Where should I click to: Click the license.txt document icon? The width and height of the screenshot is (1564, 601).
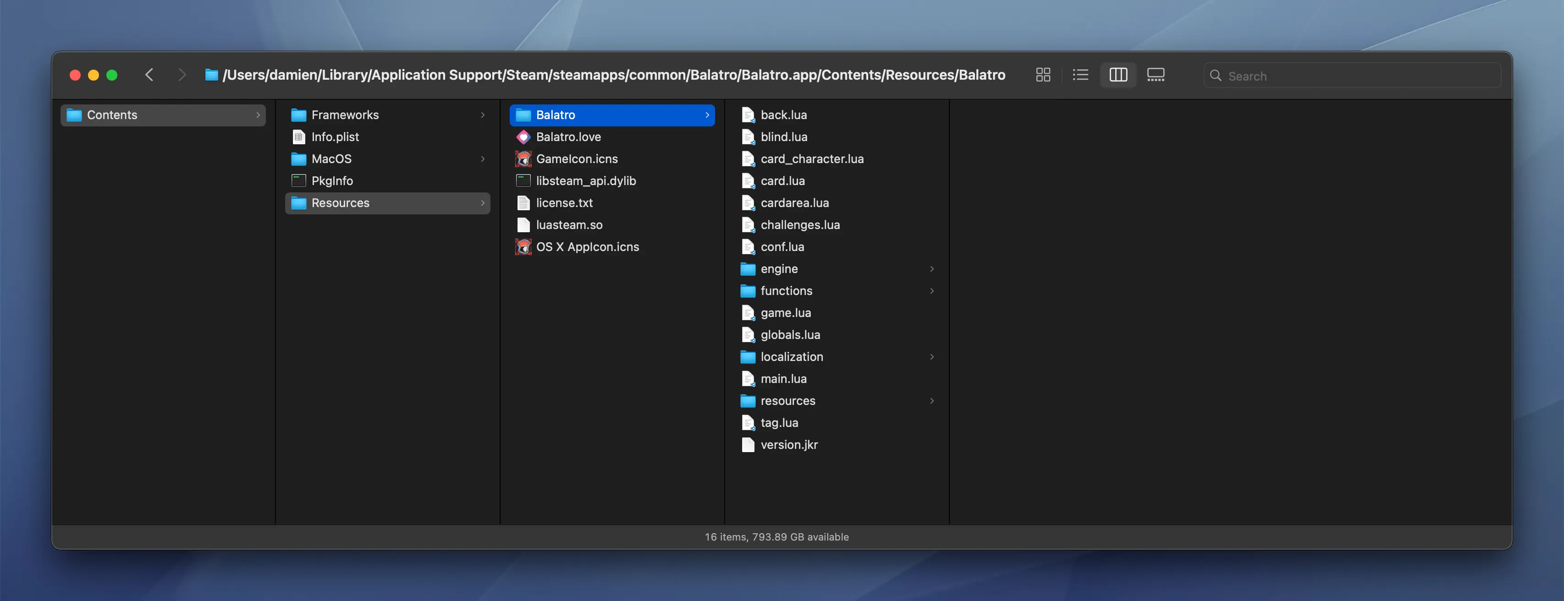tap(523, 202)
